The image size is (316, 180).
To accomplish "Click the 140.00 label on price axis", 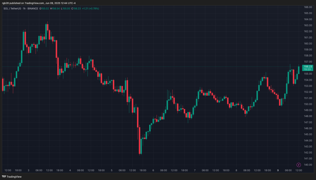I will [x=308, y=165].
